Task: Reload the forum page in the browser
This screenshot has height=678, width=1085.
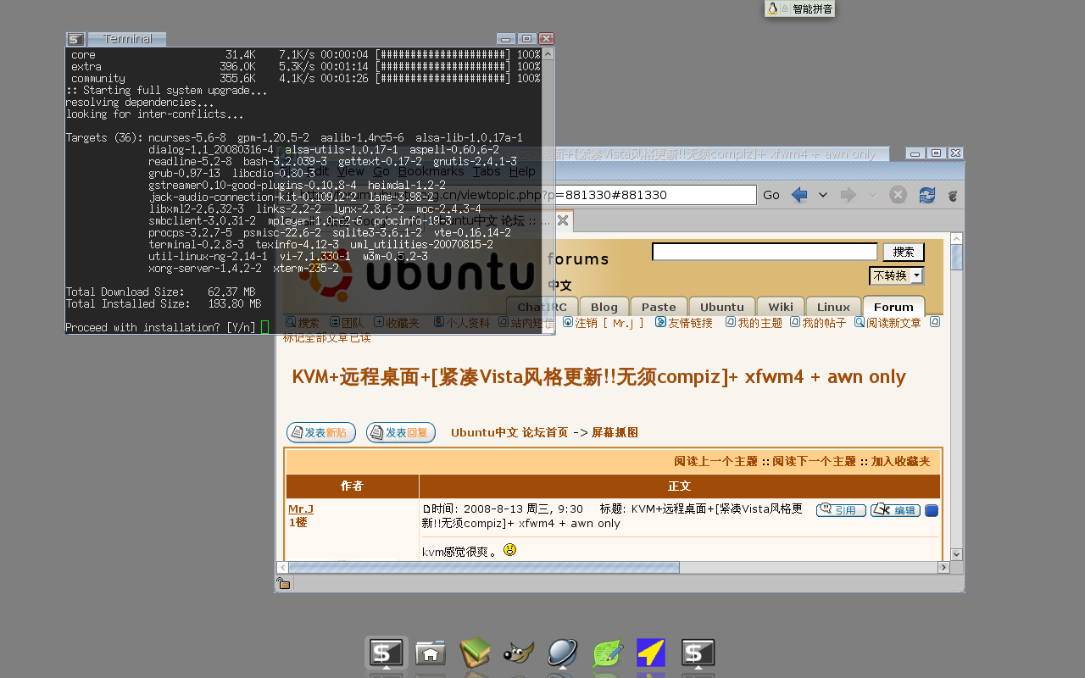Action: (927, 195)
